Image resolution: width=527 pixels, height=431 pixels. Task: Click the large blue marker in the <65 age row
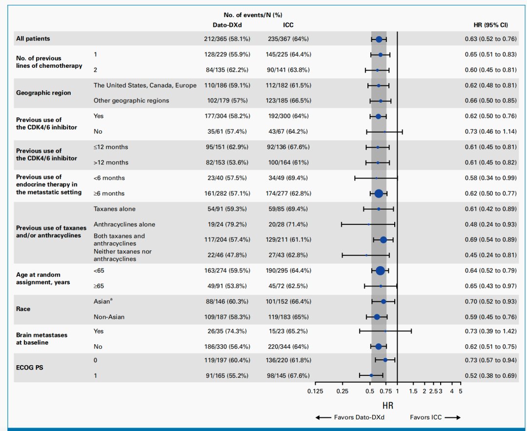pyautogui.click(x=380, y=271)
